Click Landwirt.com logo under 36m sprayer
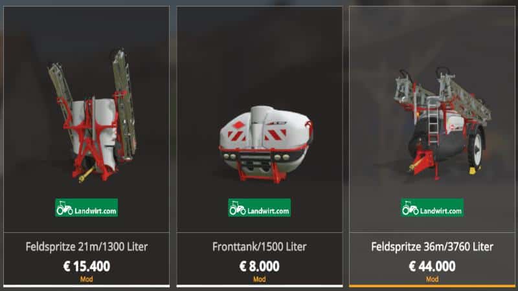The image size is (518, 291). [432, 208]
